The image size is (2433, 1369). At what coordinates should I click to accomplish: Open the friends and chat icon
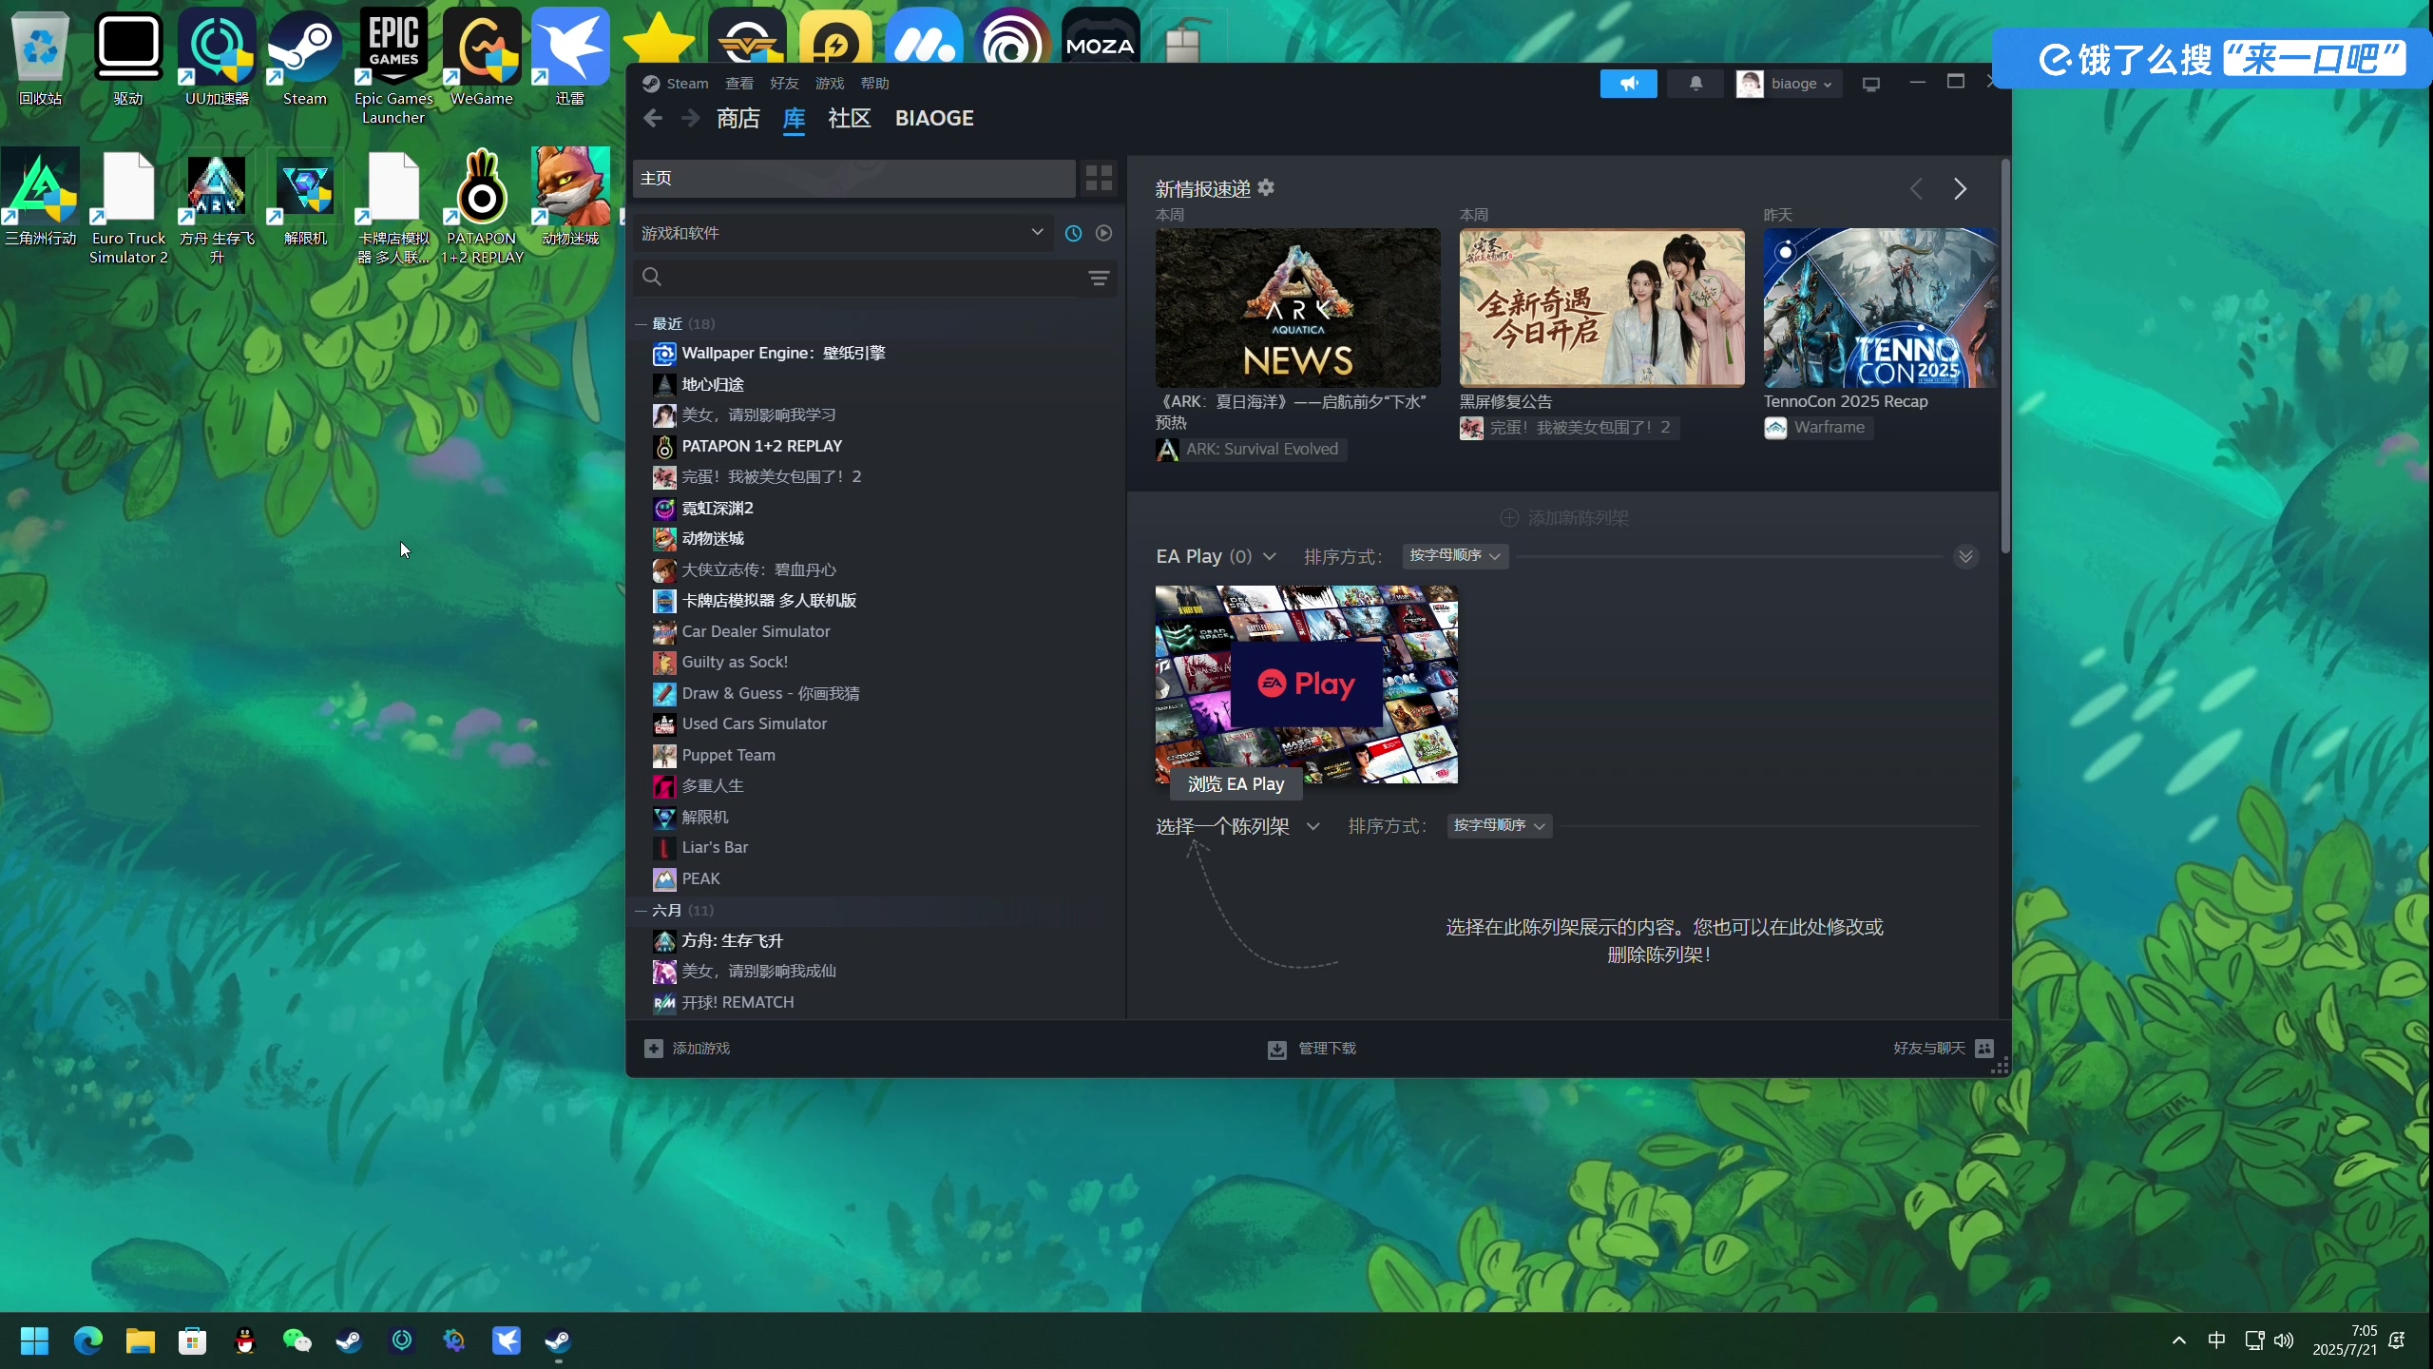pyautogui.click(x=1983, y=1048)
